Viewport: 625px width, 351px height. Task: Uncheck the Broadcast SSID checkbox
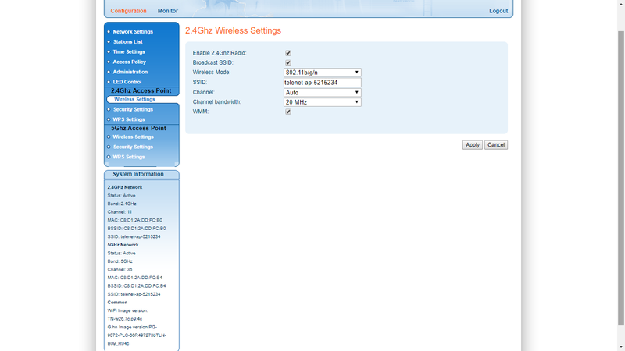(288, 62)
